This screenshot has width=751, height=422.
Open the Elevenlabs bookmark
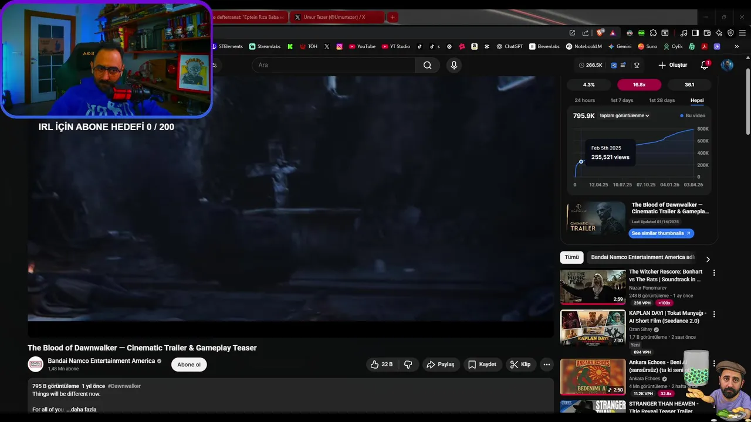point(544,46)
